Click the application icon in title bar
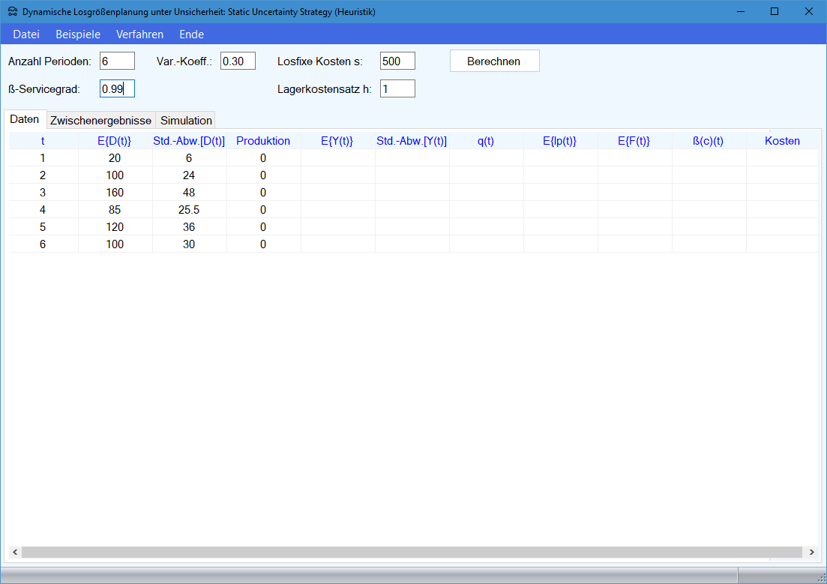 pyautogui.click(x=12, y=12)
